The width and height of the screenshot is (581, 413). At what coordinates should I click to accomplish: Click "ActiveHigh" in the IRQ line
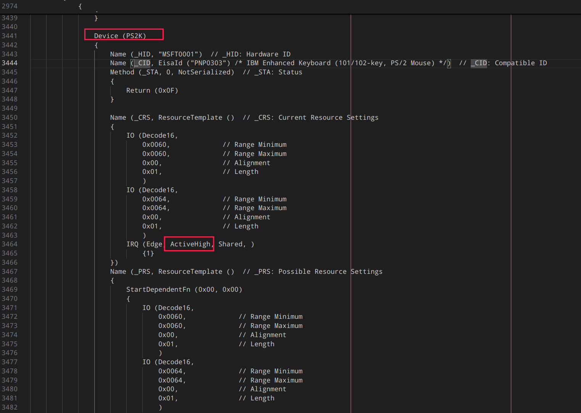click(x=190, y=244)
